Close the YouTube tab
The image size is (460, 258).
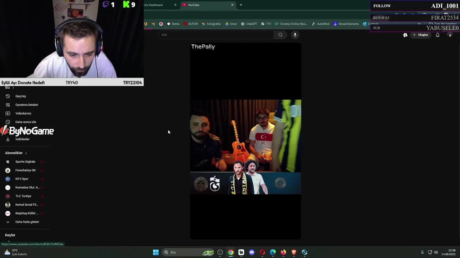232,5
